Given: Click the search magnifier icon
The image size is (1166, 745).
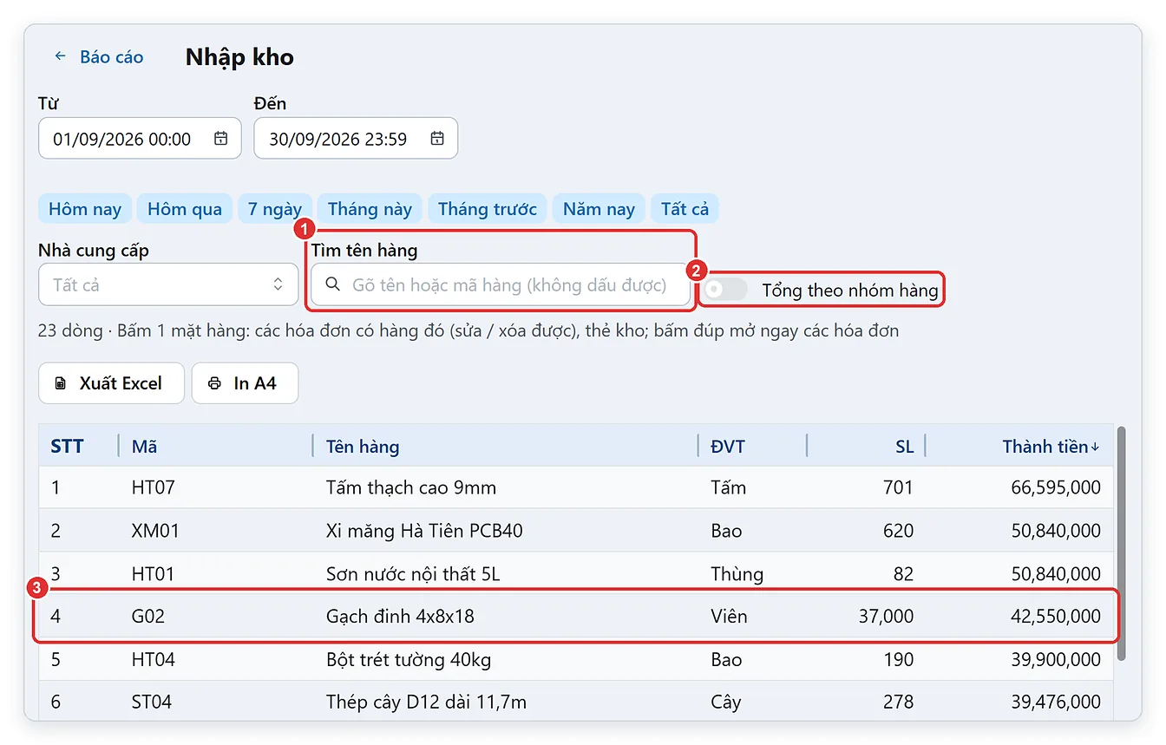Looking at the screenshot, I should pyautogui.click(x=332, y=284).
